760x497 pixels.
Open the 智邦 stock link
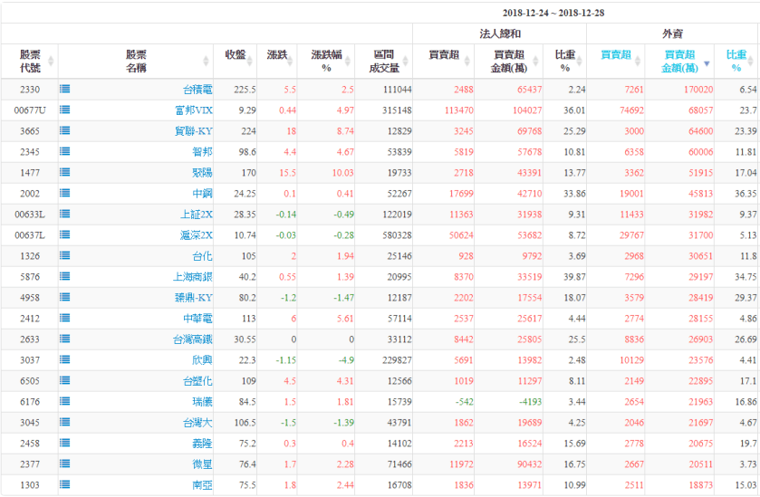click(x=202, y=151)
